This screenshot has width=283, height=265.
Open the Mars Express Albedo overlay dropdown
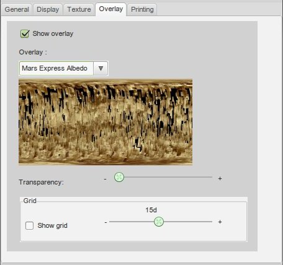pos(63,68)
